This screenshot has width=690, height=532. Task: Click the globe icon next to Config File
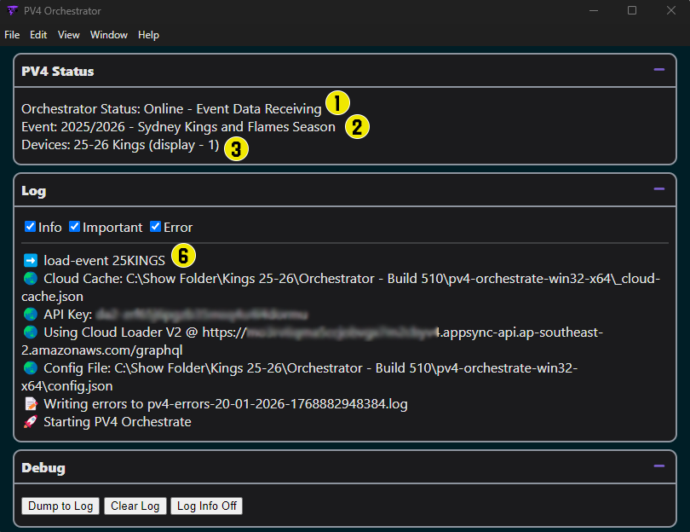(31, 367)
